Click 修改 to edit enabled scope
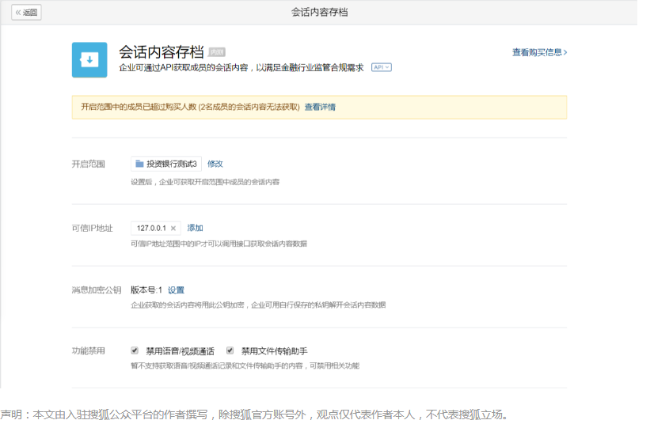The width and height of the screenshot is (650, 439). (x=215, y=164)
